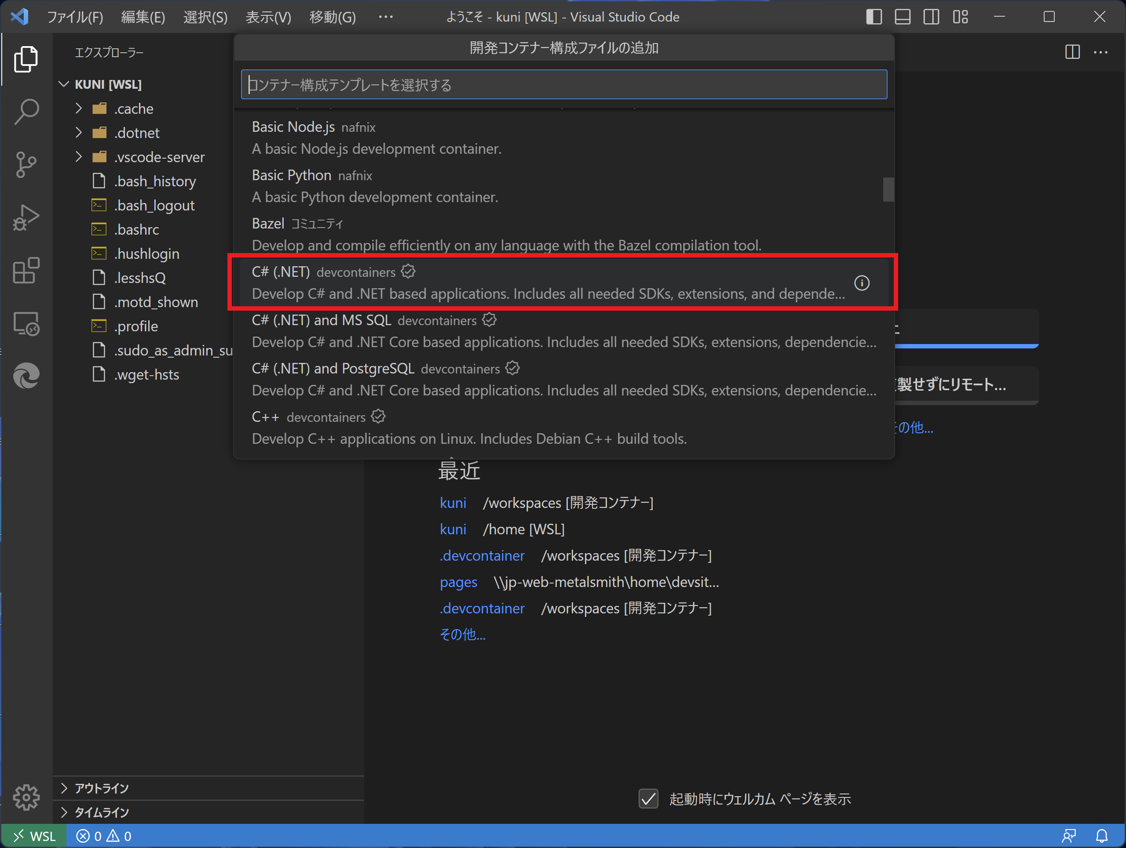
Task: Select the C# (.NET) template
Action: [563, 283]
